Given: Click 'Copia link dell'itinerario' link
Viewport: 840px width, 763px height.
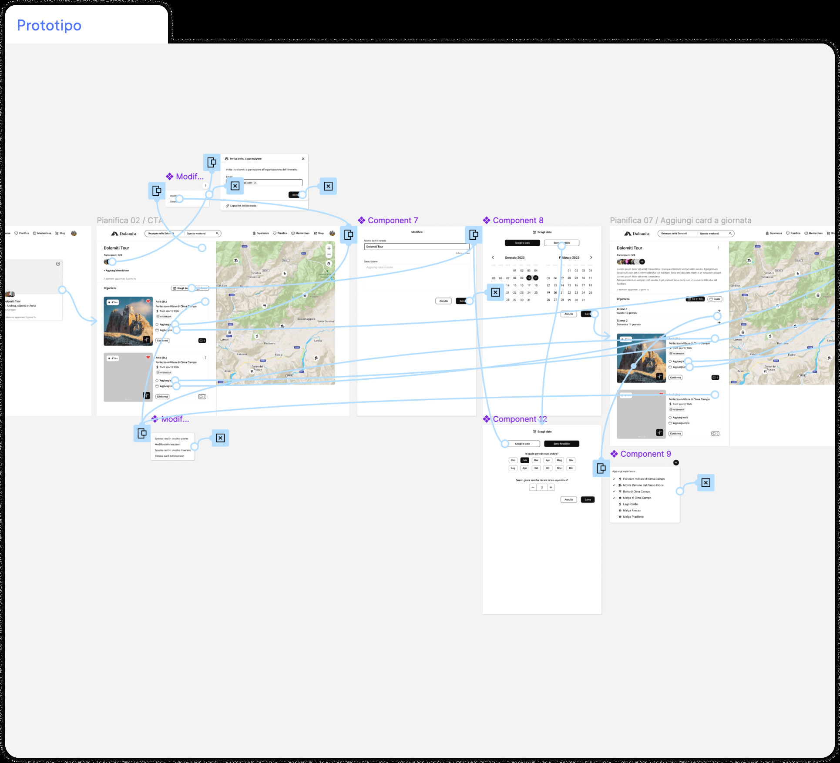Looking at the screenshot, I should click(x=242, y=206).
